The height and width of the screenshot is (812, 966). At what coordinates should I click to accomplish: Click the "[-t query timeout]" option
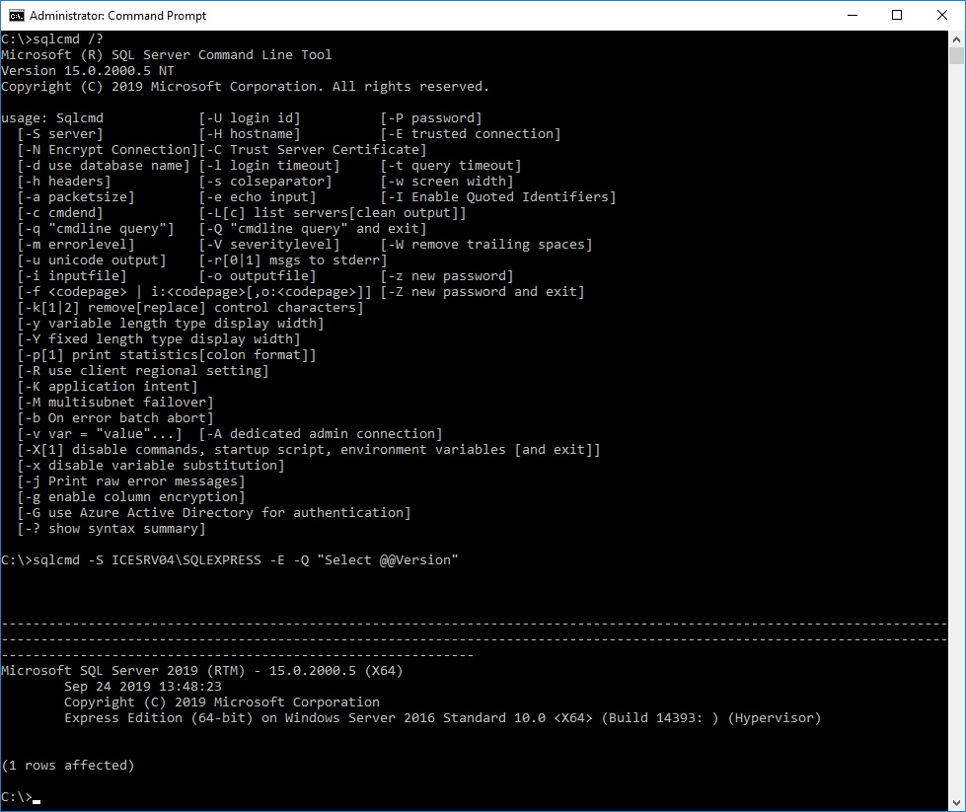pyautogui.click(x=451, y=166)
